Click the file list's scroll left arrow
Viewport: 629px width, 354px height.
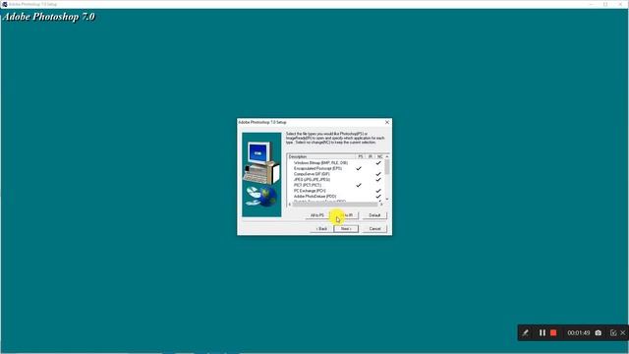pyautogui.click(x=290, y=205)
